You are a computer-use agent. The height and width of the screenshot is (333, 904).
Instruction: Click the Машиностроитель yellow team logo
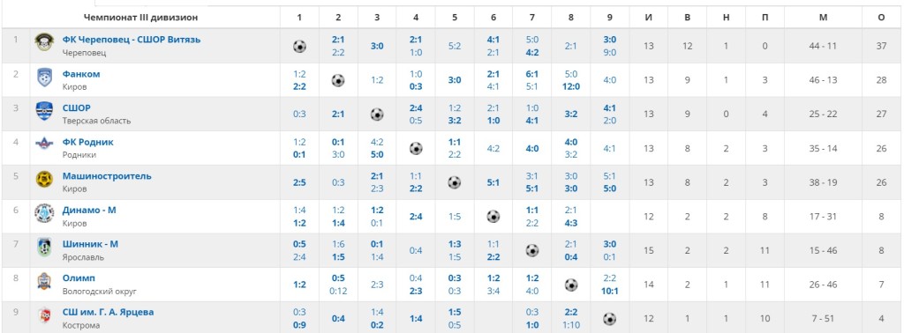[44, 180]
